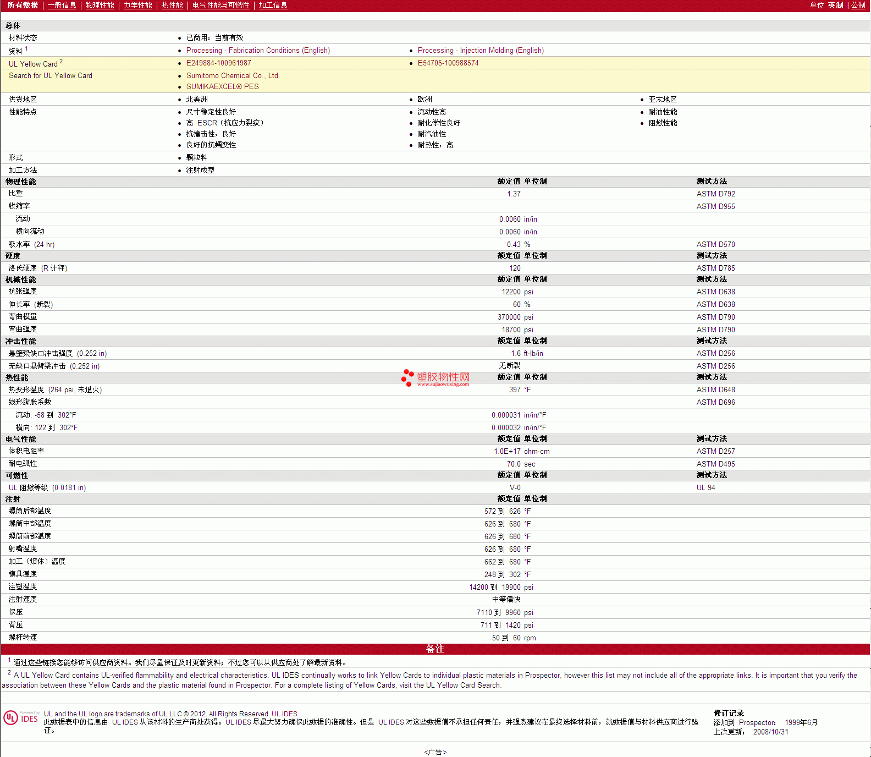Click the 阻燃性能 feature entry
The height and width of the screenshot is (757, 871).
point(663,123)
